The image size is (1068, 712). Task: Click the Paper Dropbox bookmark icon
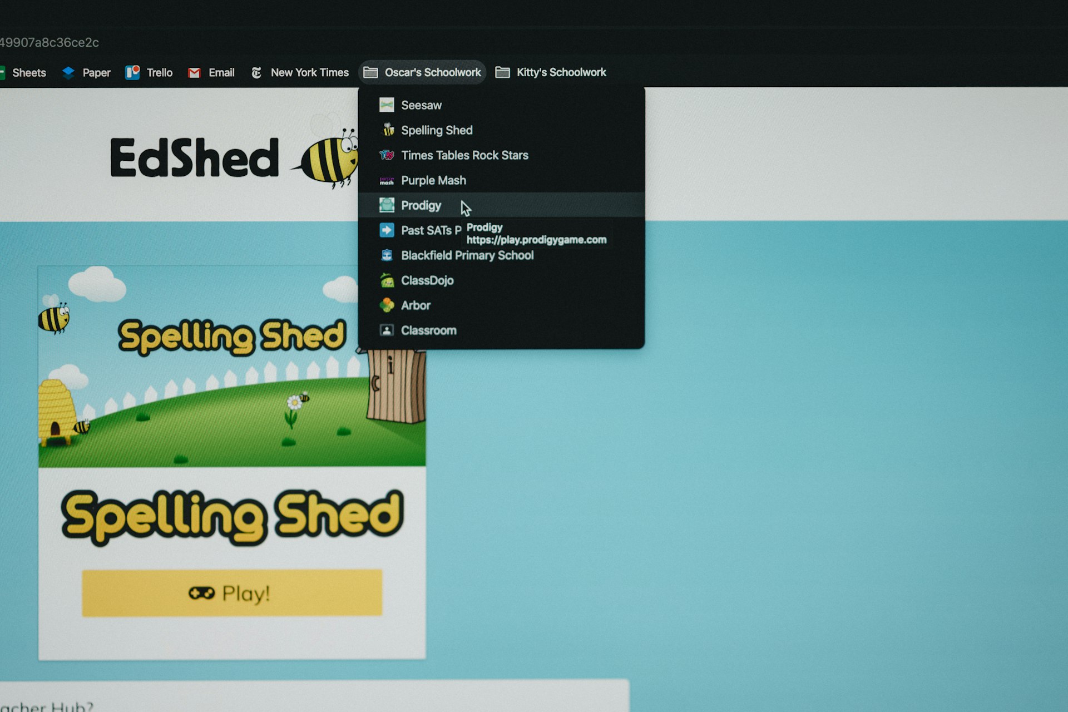point(68,73)
